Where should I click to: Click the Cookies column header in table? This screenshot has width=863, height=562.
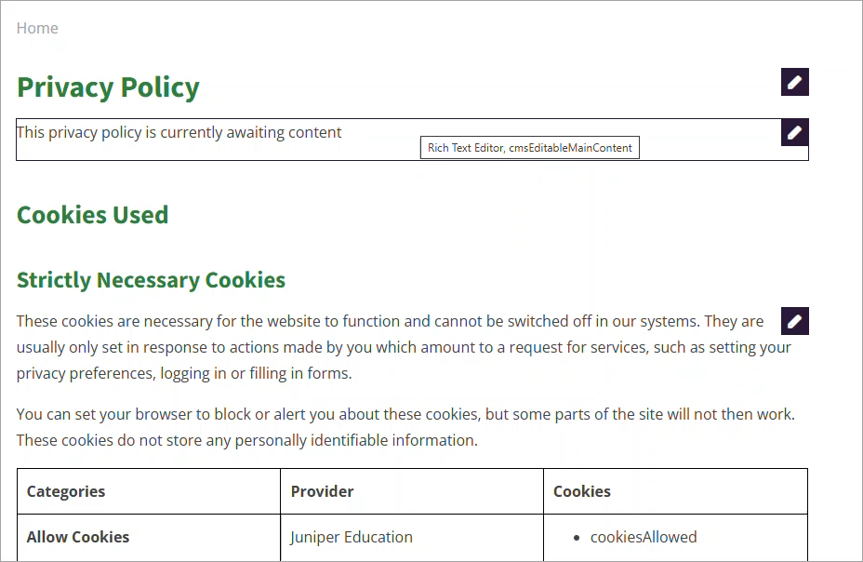pos(582,491)
